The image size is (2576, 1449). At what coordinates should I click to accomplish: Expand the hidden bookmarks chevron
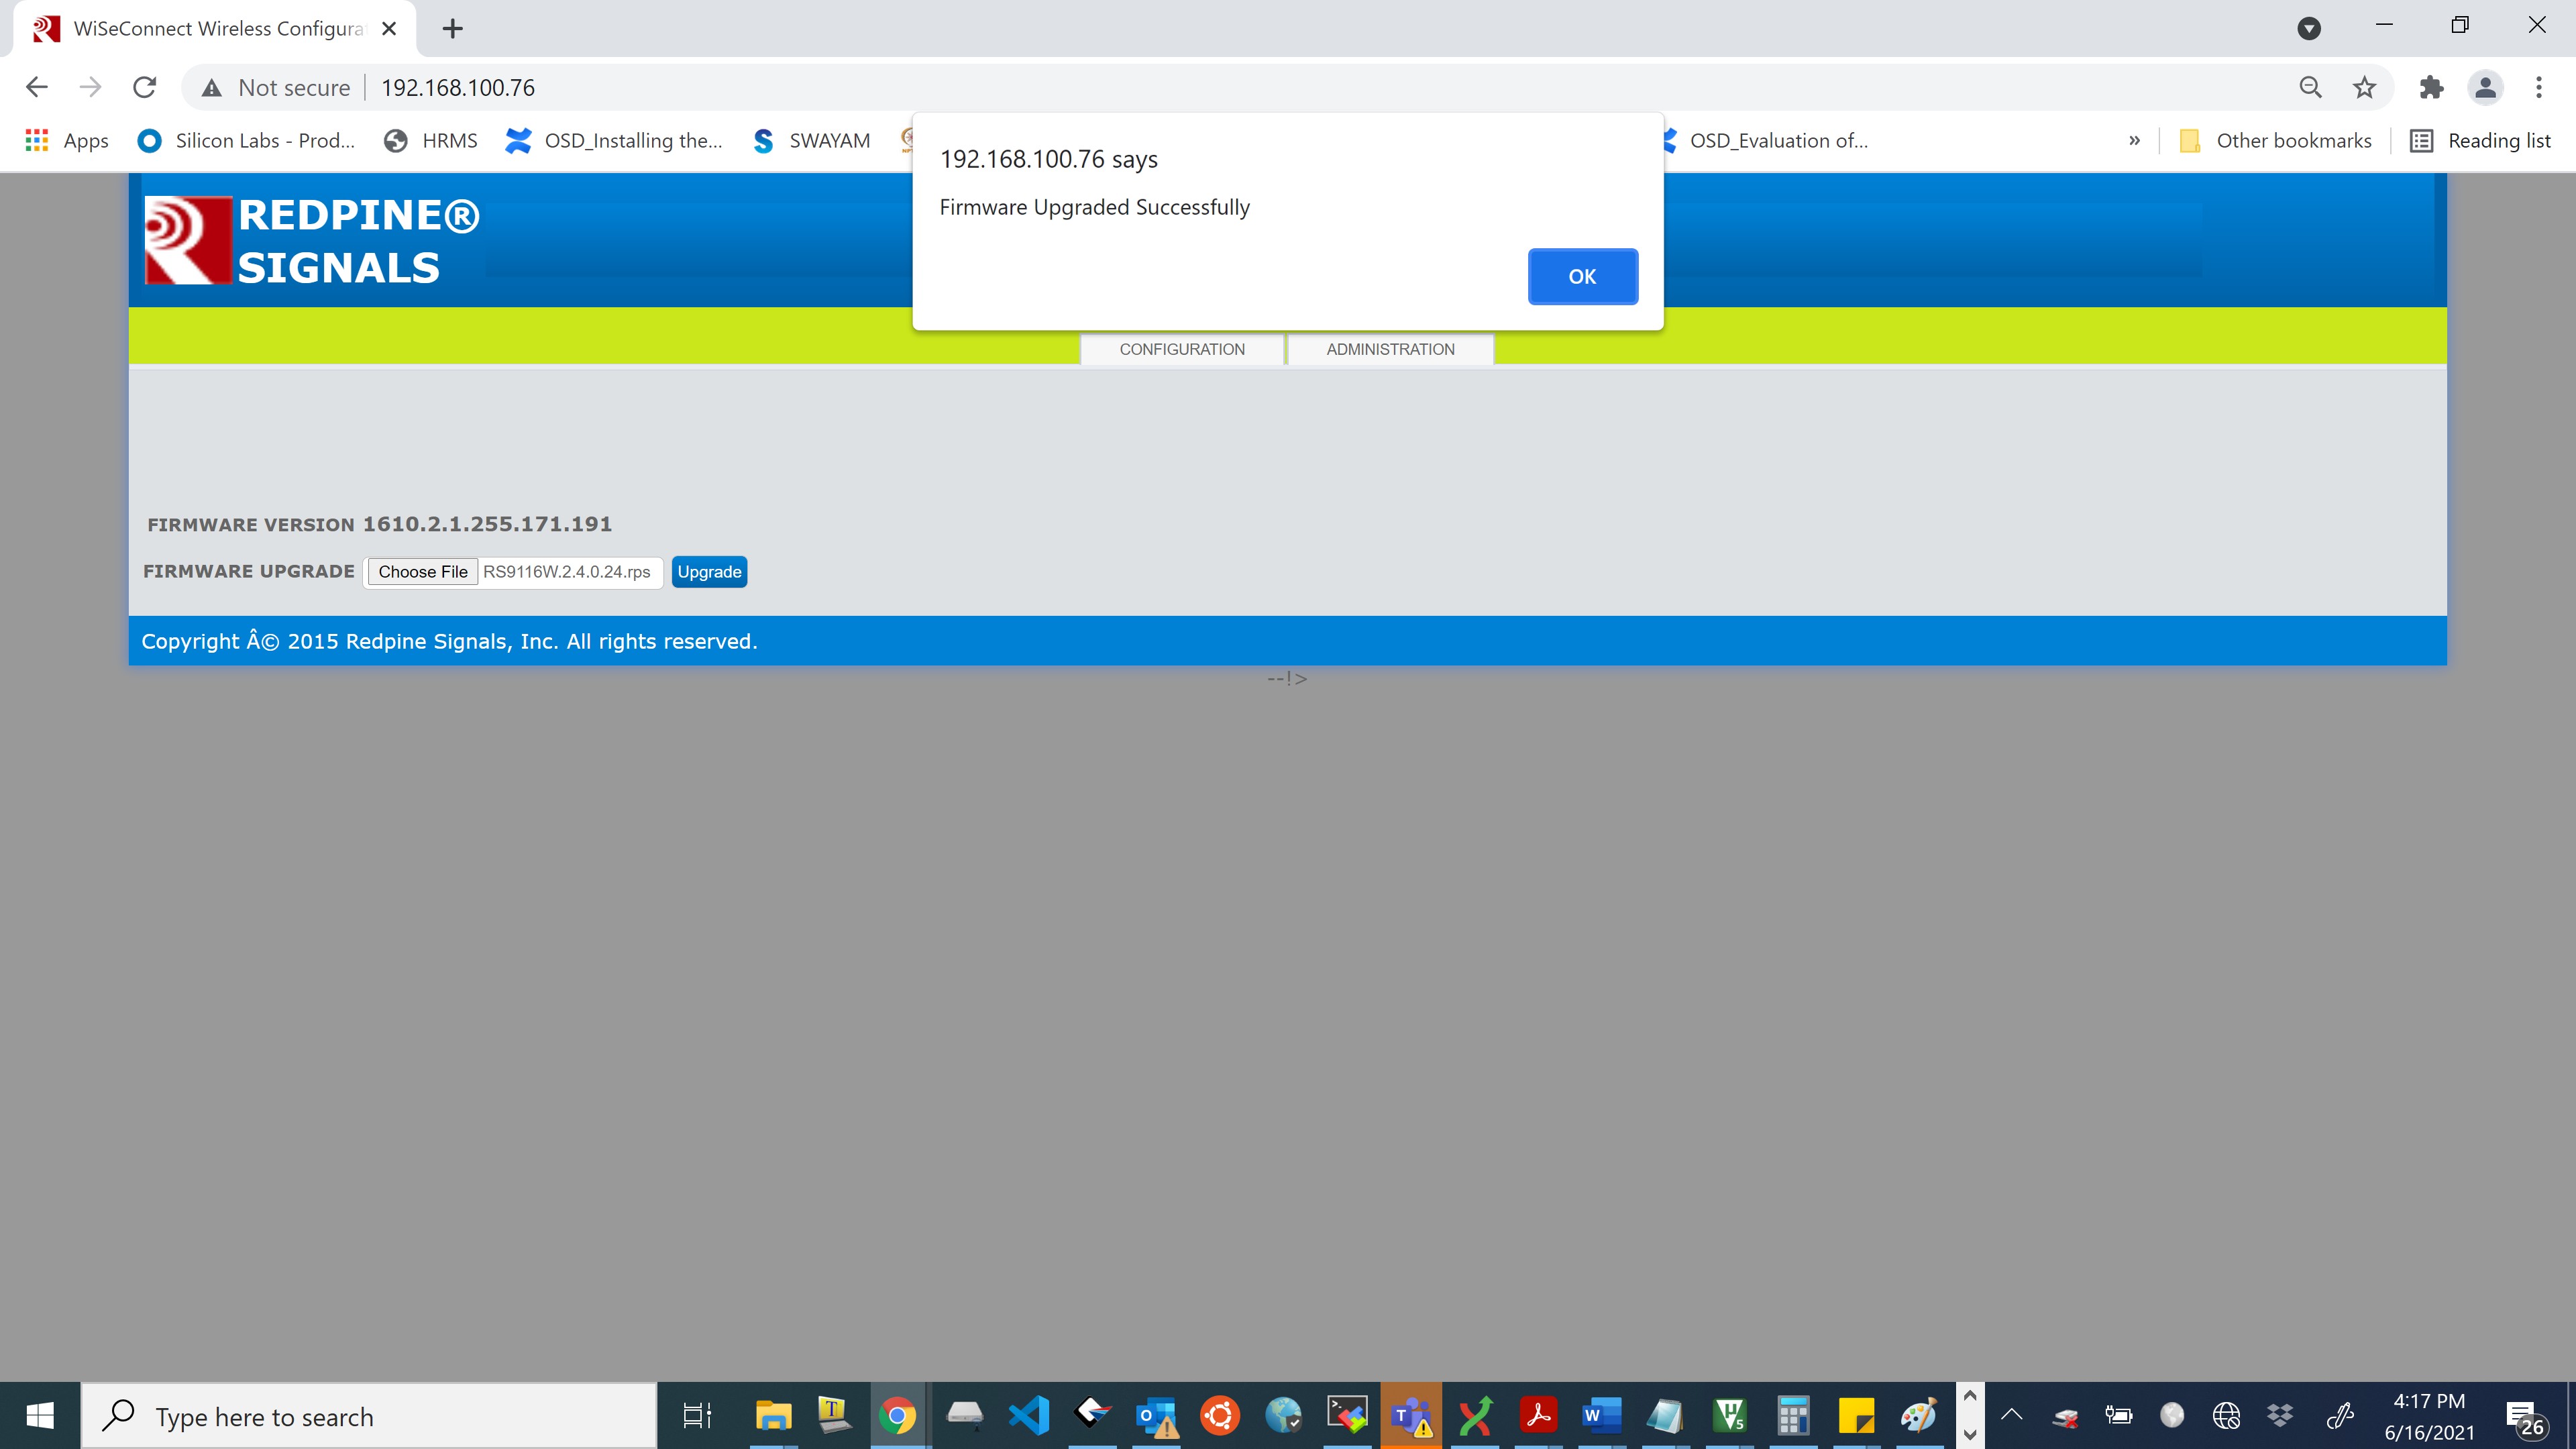point(2134,141)
